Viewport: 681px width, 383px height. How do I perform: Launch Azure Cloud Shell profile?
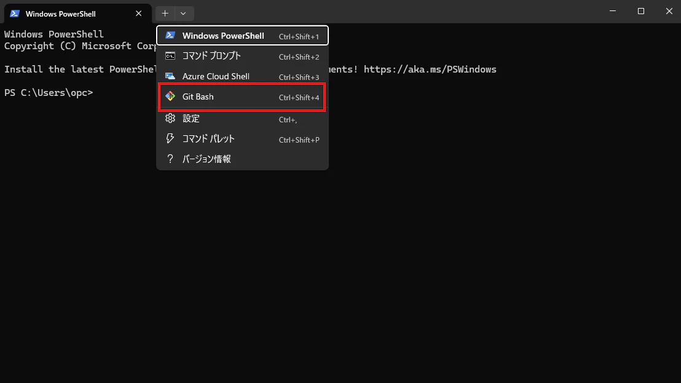coord(242,76)
